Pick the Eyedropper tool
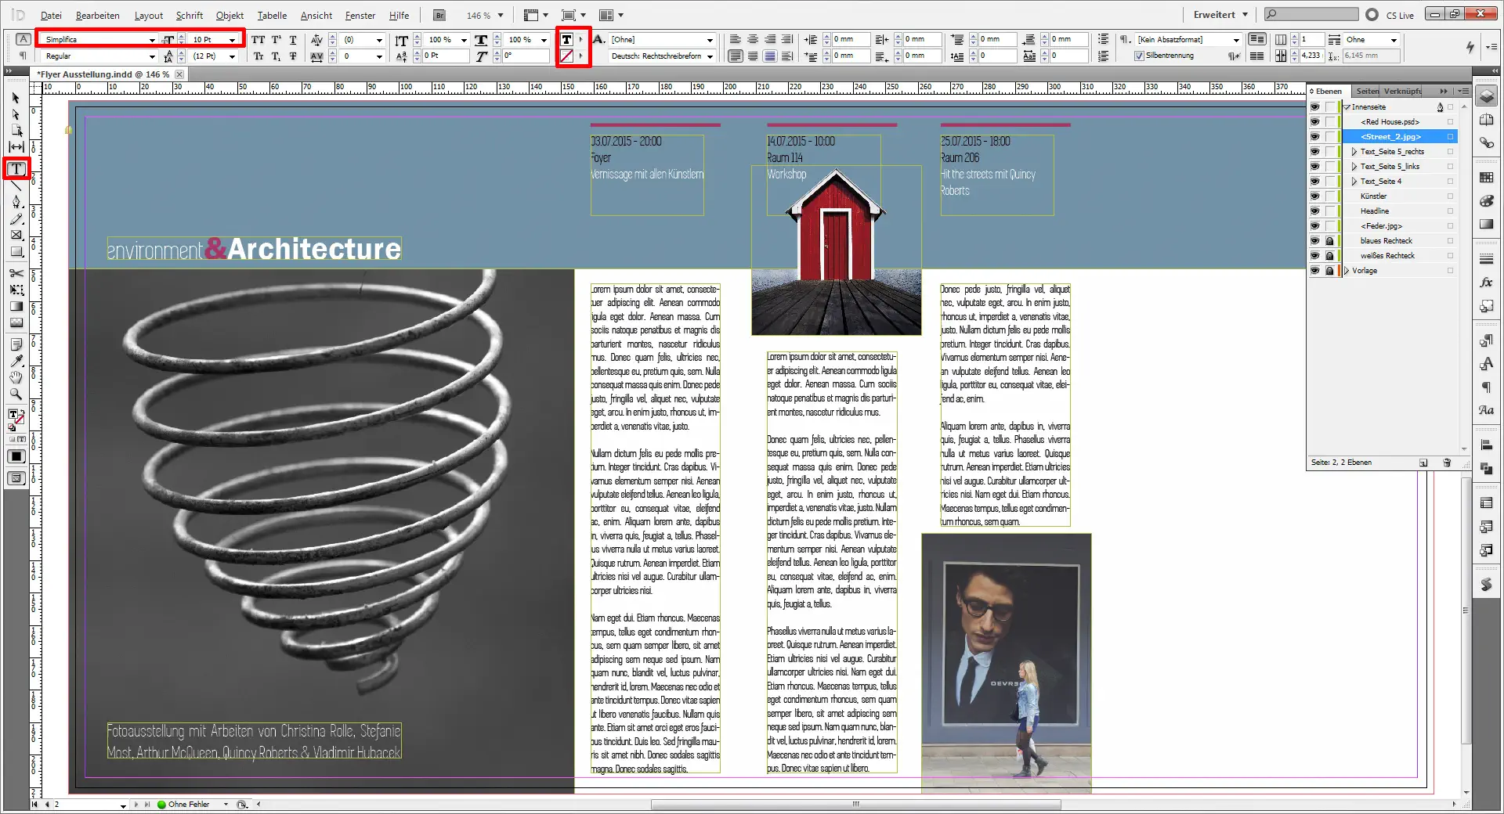This screenshot has width=1504, height=814. click(16, 362)
